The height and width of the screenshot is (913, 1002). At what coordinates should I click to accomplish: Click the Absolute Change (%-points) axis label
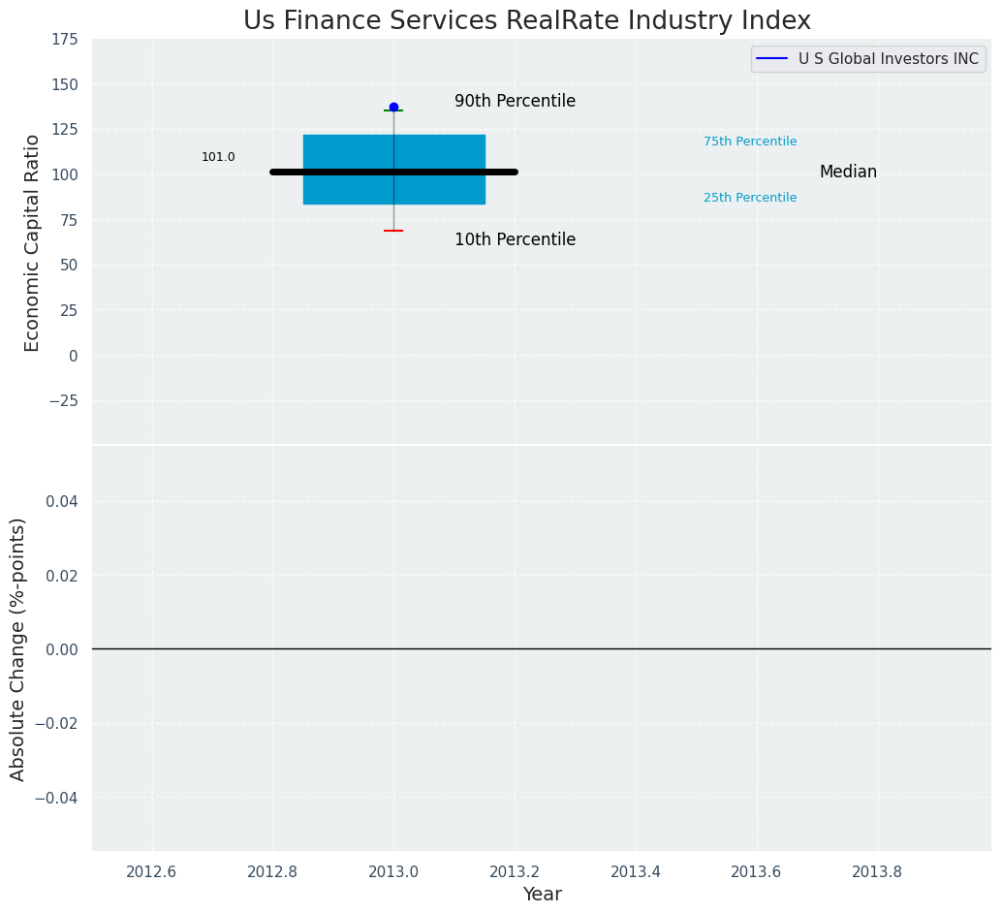(x=18, y=648)
